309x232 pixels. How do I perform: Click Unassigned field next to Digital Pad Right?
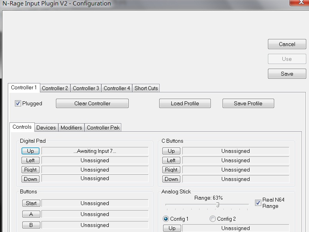click(x=95, y=170)
